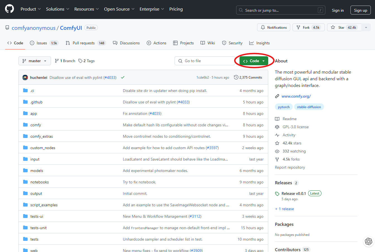
Task: Click the green commit status checkmark
Action: point(123,77)
